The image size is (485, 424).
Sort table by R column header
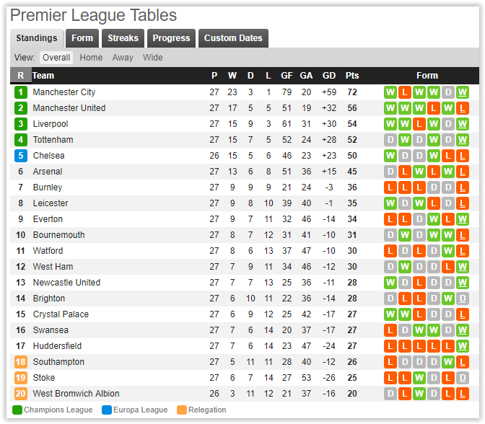click(21, 76)
